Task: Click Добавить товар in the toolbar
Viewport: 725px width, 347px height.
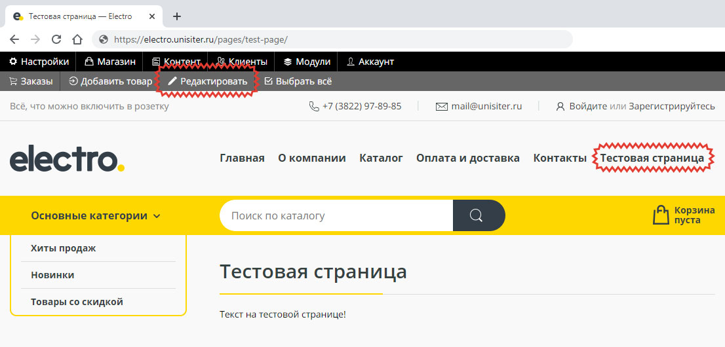Action: (x=110, y=82)
